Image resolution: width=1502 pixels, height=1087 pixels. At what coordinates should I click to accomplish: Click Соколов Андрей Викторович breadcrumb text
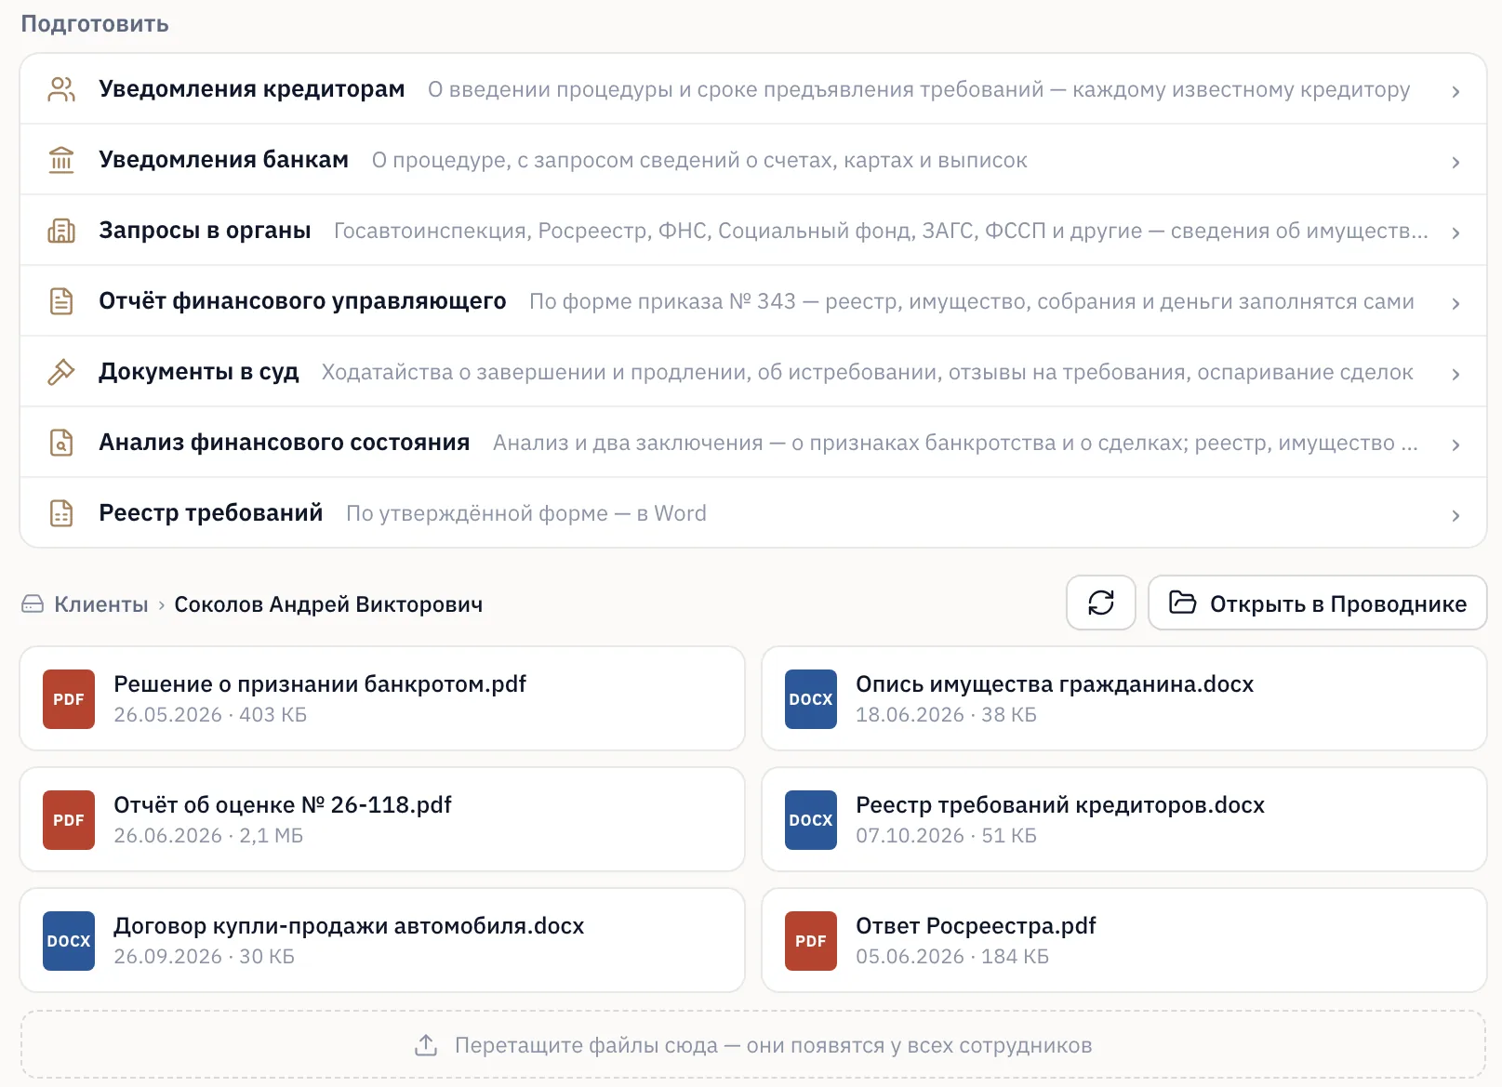point(328,604)
